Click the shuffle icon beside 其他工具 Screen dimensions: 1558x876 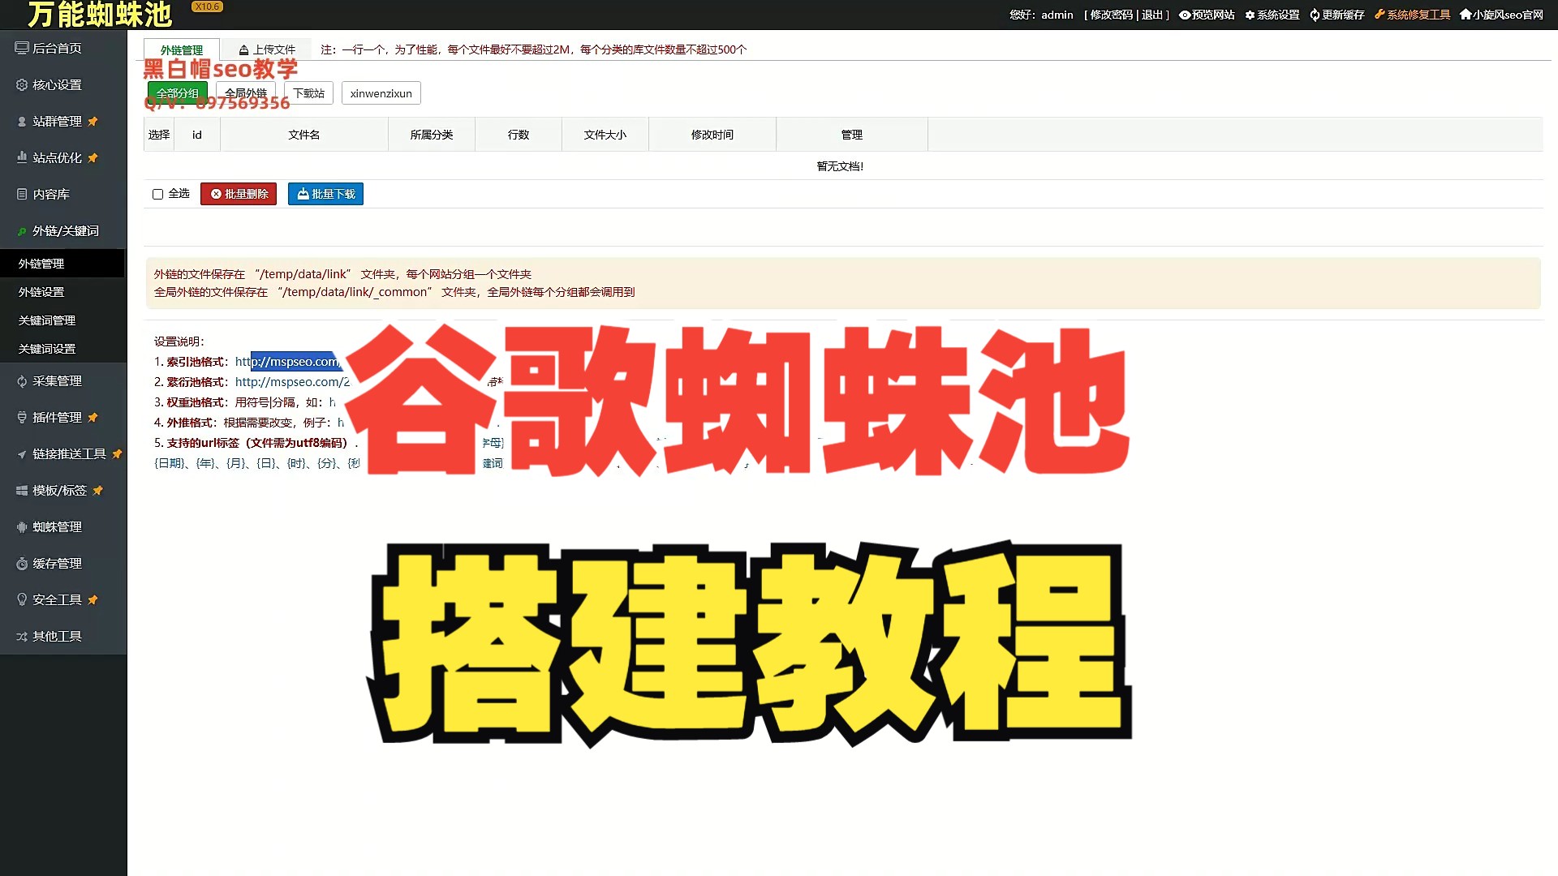22,637
